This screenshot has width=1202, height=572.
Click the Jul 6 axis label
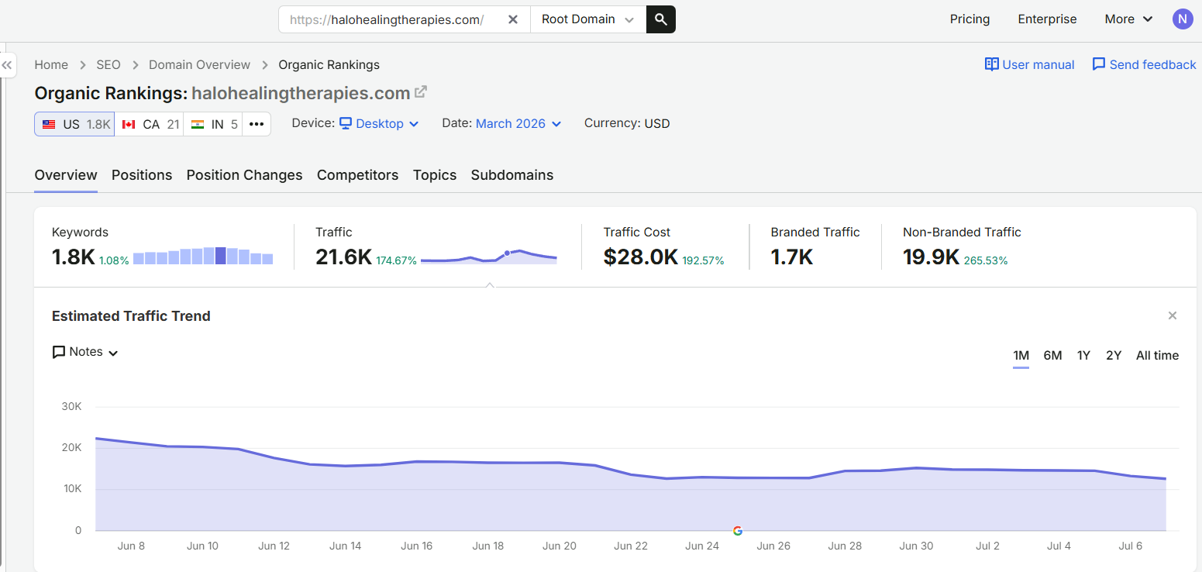(1130, 546)
